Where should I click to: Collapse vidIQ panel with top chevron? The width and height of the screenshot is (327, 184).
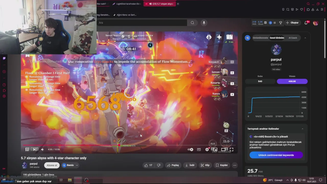tap(305, 38)
